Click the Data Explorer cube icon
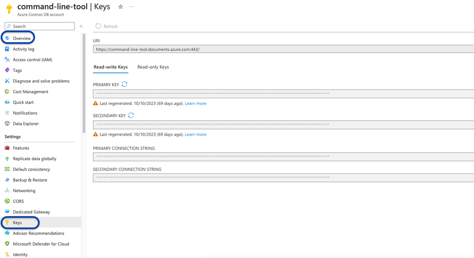Viewport: 474px width, 258px height. tap(7, 123)
